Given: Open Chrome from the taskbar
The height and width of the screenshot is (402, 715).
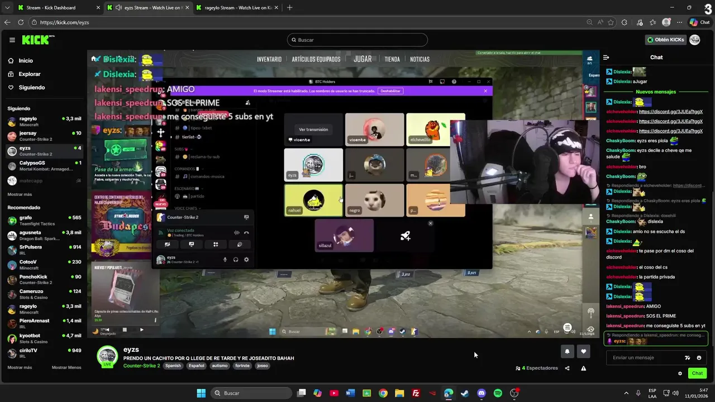Looking at the screenshot, I should (383, 393).
